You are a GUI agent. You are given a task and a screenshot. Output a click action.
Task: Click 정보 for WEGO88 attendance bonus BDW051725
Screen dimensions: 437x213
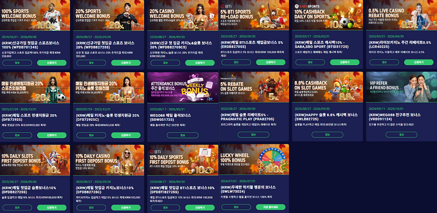click(182, 135)
